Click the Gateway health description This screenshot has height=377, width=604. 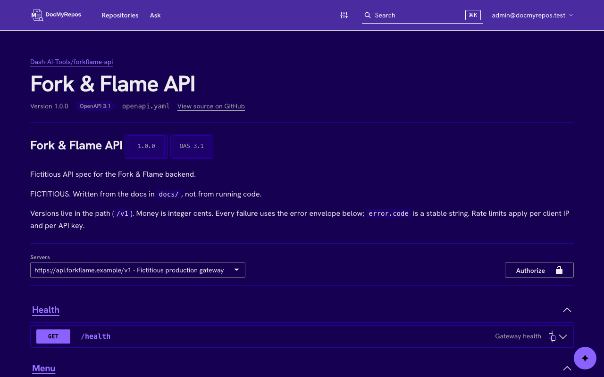tap(518, 336)
